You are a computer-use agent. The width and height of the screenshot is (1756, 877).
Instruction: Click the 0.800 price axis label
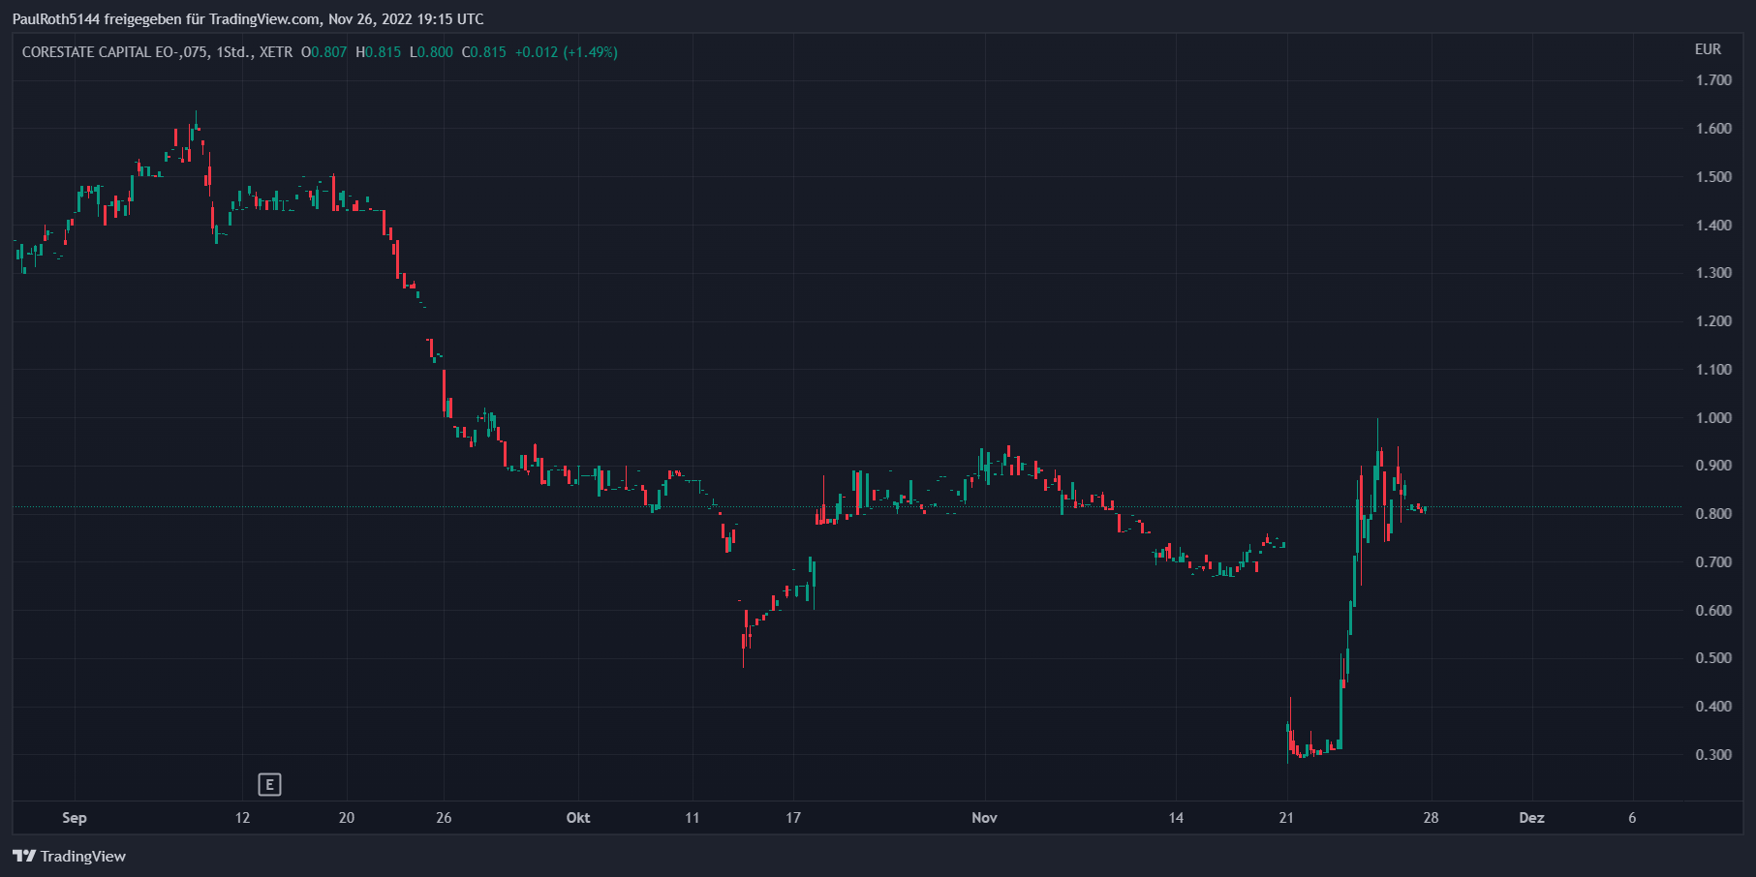1713,514
